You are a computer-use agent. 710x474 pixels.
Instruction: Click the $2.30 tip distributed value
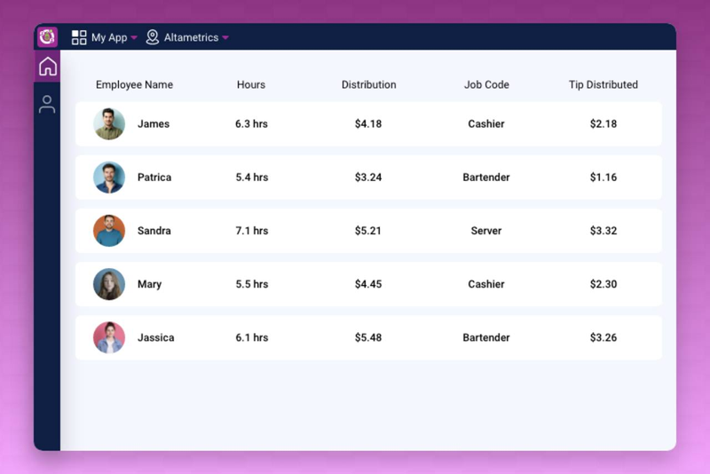(603, 284)
